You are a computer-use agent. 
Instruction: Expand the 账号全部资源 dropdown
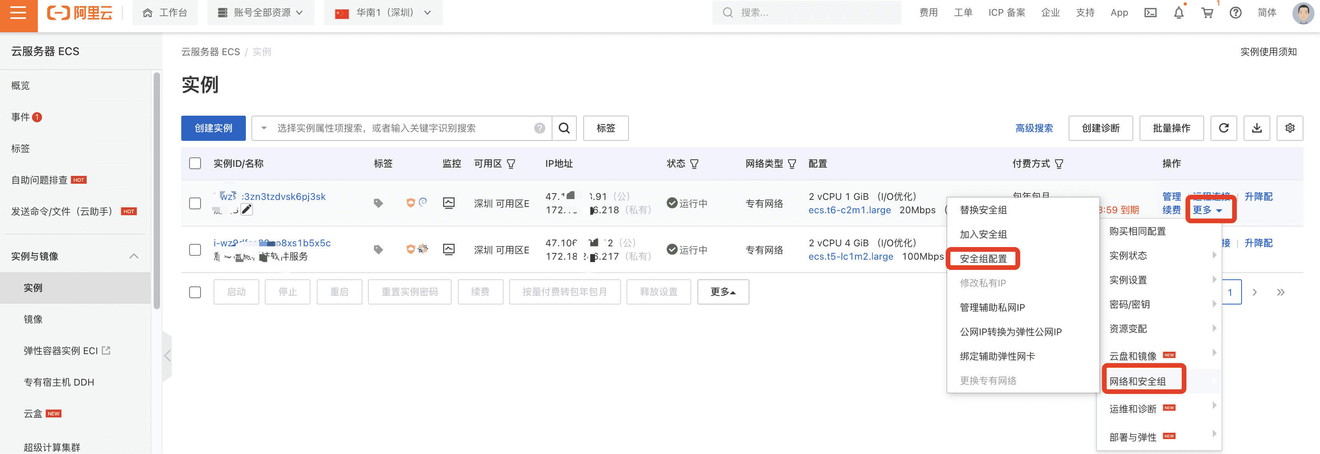click(260, 13)
